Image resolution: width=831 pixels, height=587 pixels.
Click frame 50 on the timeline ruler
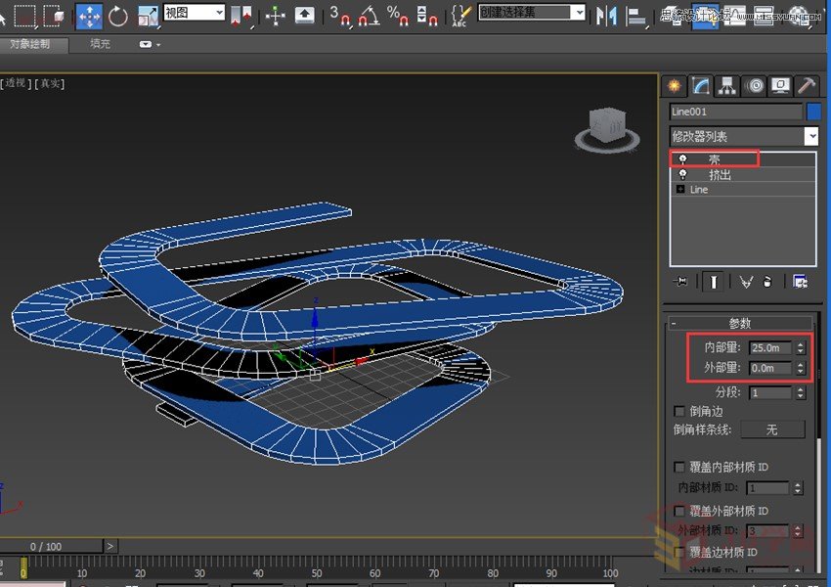(317, 572)
